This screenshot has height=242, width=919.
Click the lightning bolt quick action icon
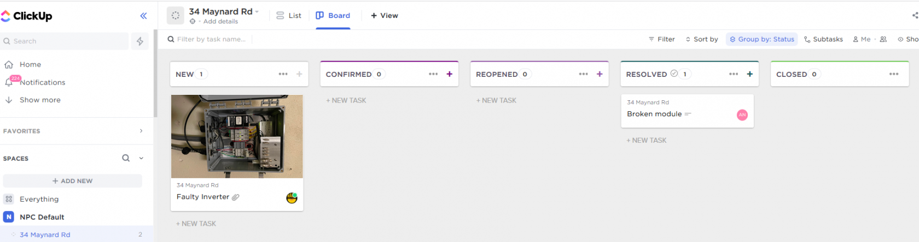pos(140,41)
